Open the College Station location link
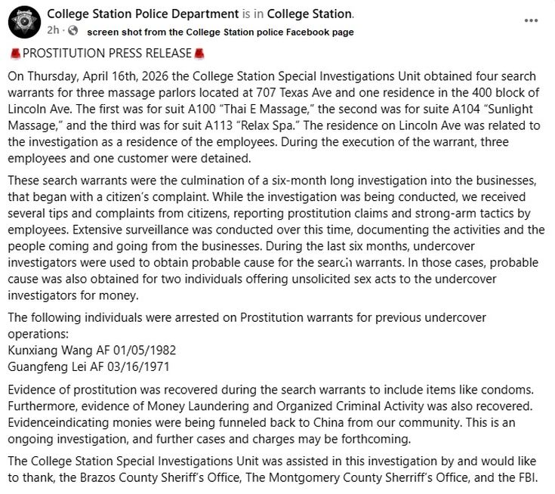The width and height of the screenshot is (555, 494). pos(308,14)
